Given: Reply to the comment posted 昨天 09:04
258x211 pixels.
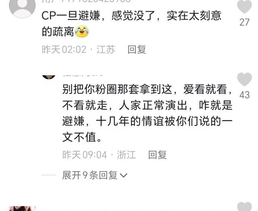Looking at the screenshot, I should point(158,155).
